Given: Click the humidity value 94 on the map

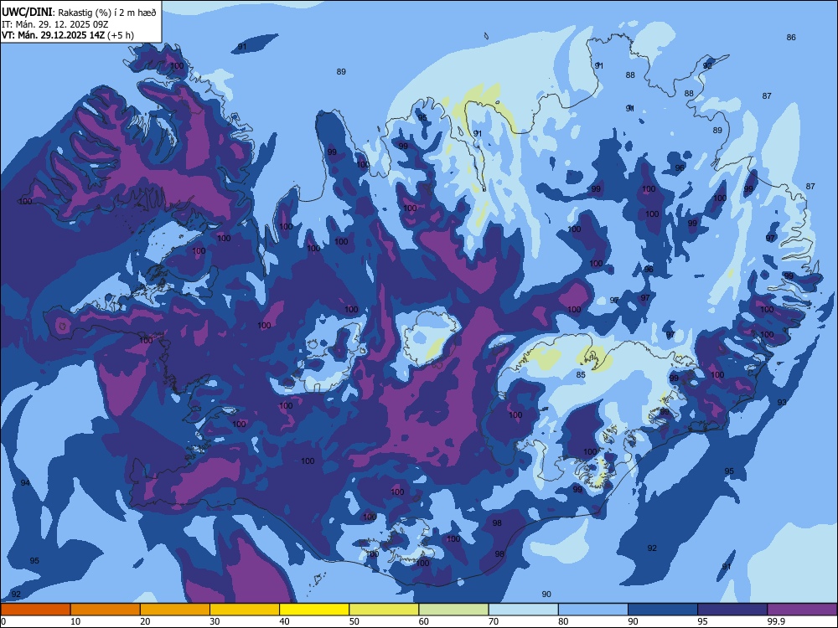Looking at the screenshot, I should pos(25,483).
